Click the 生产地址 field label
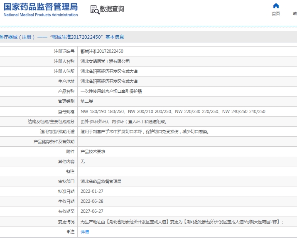Screen dimensions: 297x239 (x=66, y=81)
